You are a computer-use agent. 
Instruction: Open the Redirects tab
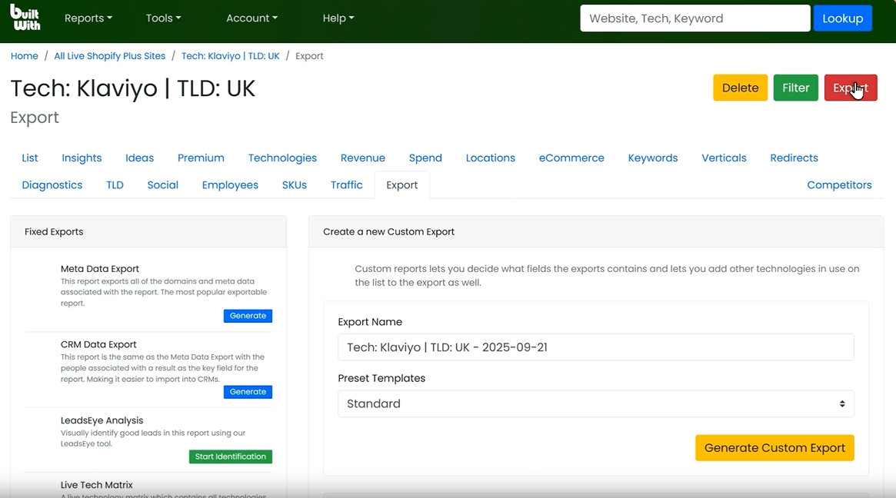coord(794,158)
